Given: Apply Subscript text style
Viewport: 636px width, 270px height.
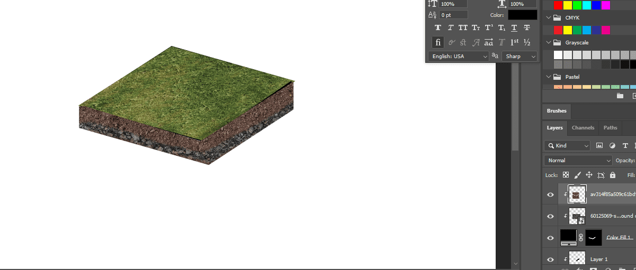Looking at the screenshot, I should pos(501,28).
